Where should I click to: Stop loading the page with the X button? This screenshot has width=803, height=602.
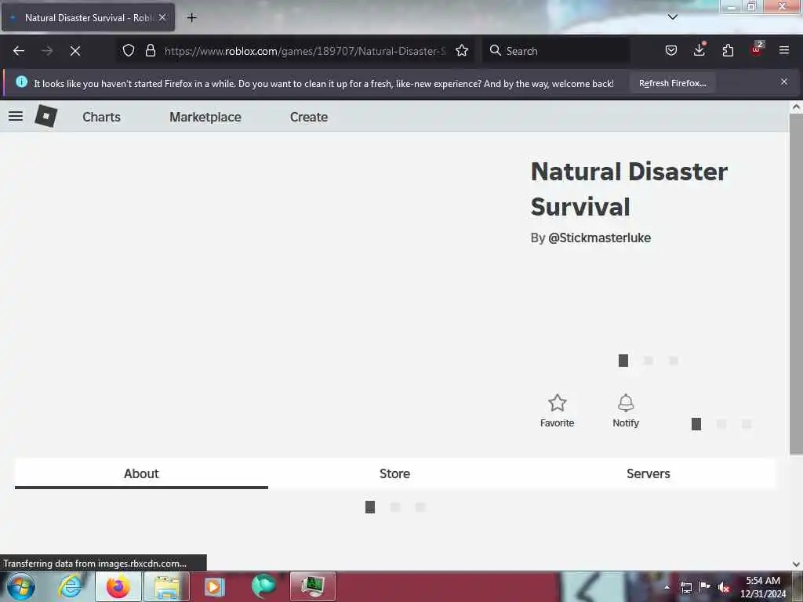pos(74,51)
